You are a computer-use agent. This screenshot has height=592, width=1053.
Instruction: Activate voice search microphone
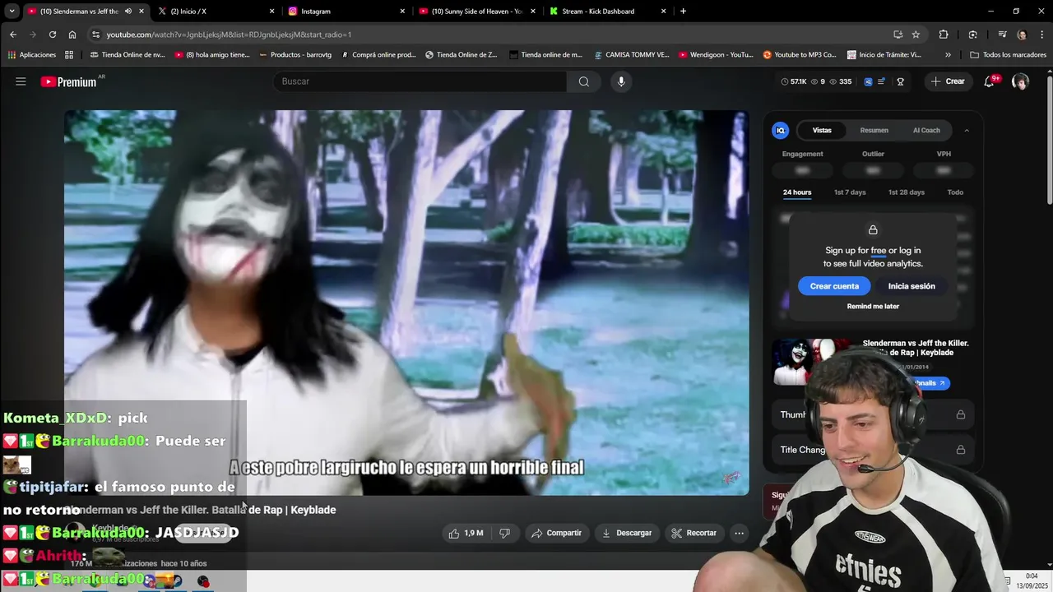621,81
